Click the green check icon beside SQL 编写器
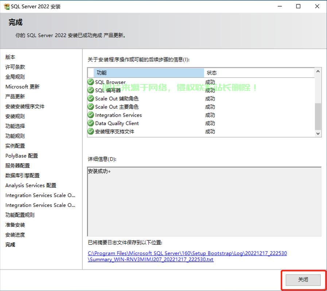This screenshot has height=291, width=327. [91, 90]
